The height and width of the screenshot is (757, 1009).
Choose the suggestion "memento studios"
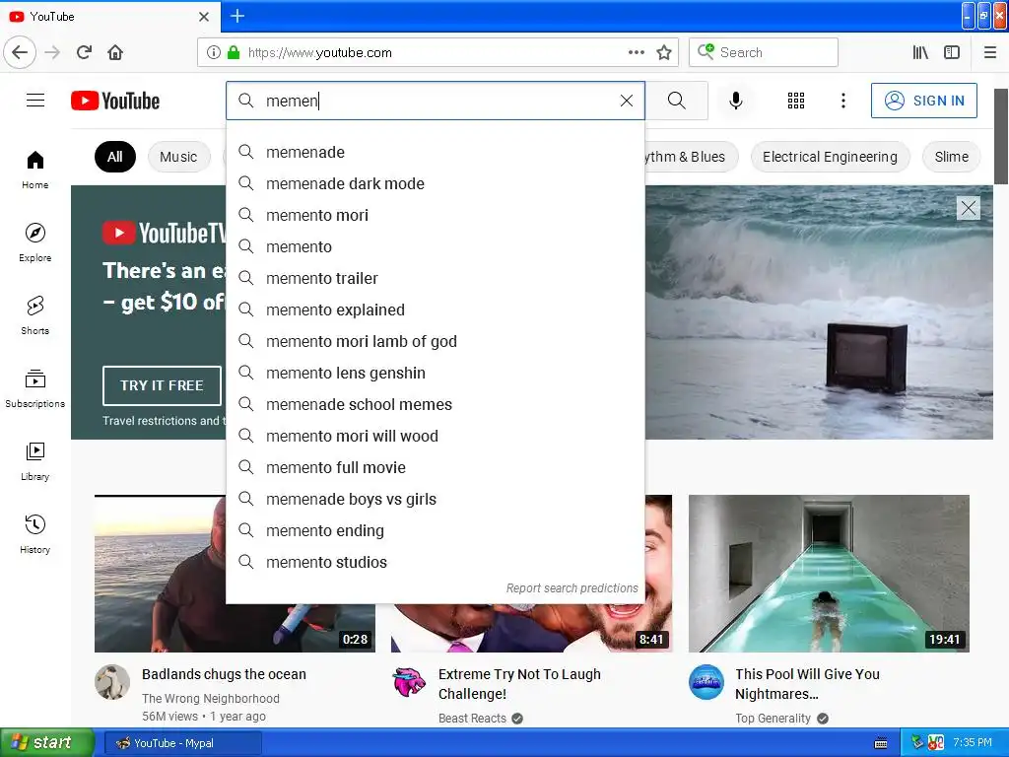pyautogui.click(x=435, y=563)
